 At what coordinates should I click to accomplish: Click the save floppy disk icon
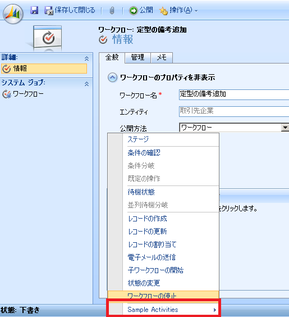tap(34, 10)
